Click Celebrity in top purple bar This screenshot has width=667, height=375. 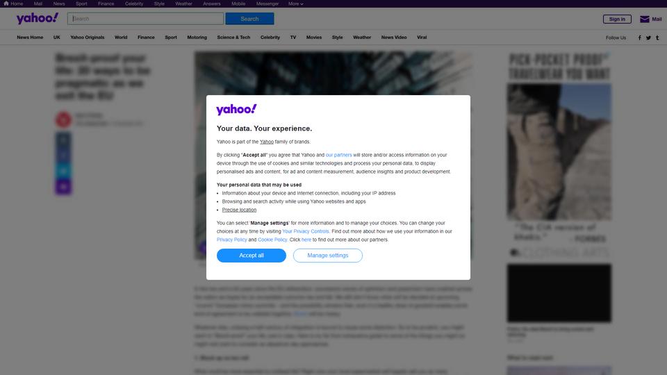coord(134,4)
